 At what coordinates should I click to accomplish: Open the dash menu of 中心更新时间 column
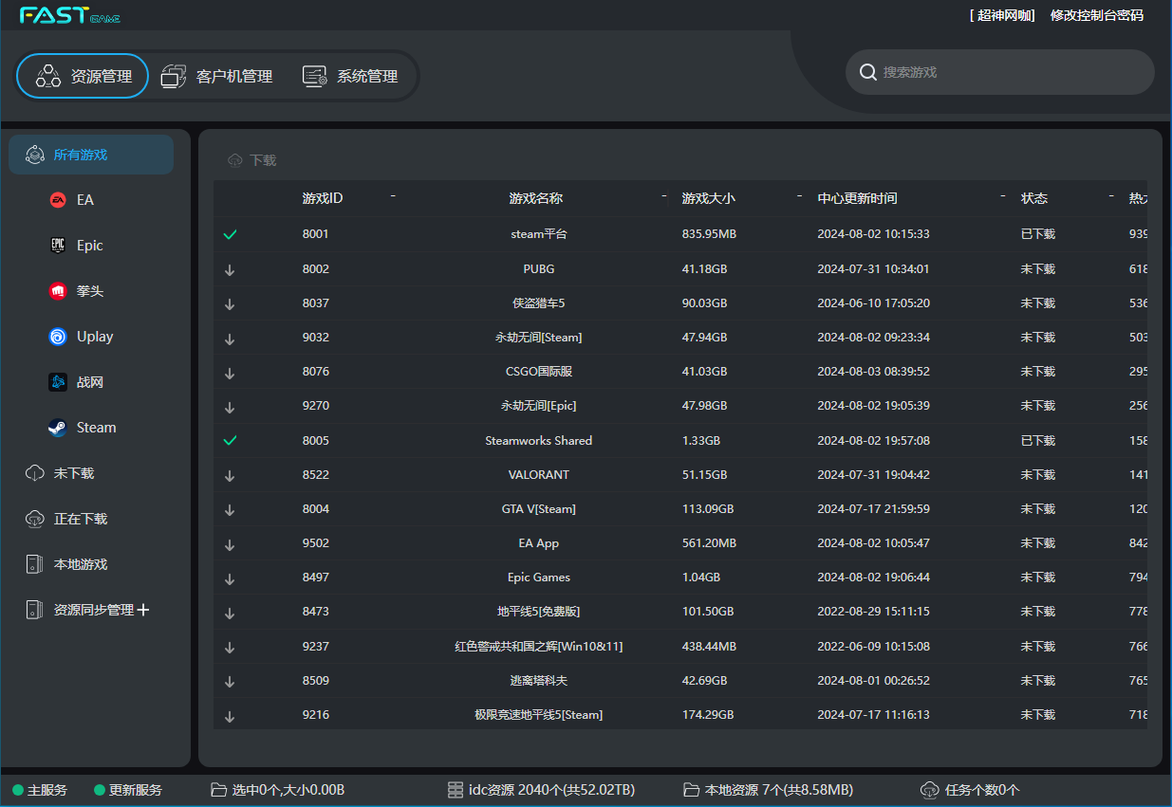[x=1003, y=196]
